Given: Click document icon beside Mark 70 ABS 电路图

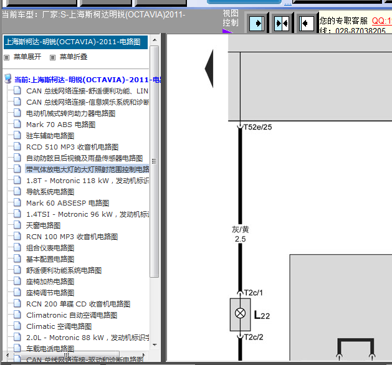Looking at the screenshot, I should pyautogui.click(x=17, y=124).
